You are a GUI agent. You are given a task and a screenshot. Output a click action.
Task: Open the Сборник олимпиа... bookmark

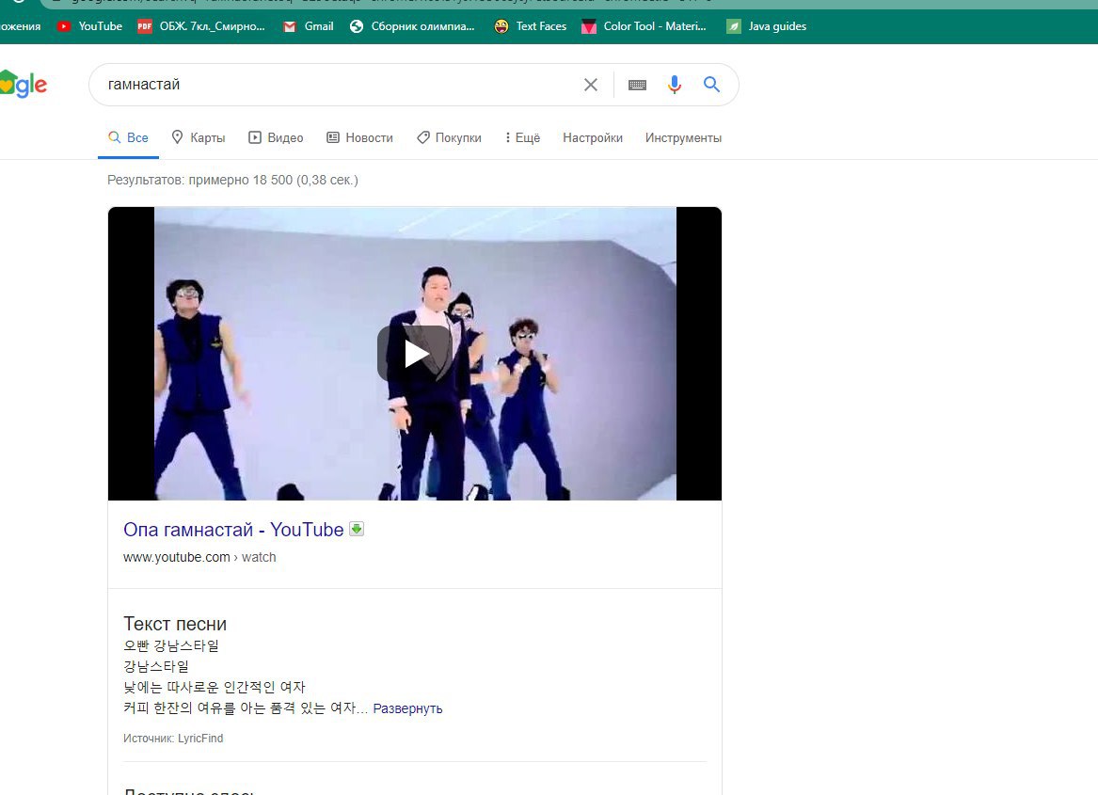(412, 26)
